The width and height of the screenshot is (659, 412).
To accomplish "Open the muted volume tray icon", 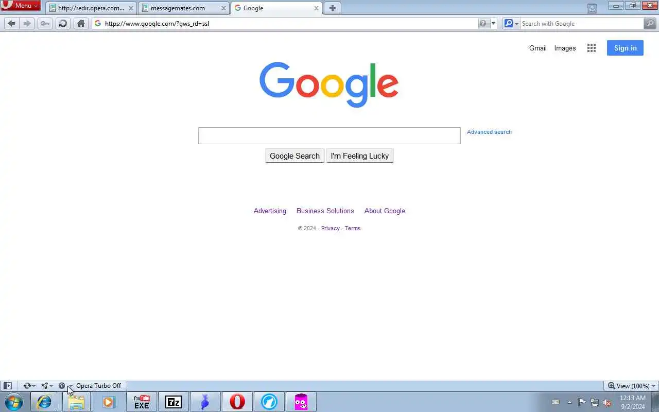I will (x=607, y=402).
